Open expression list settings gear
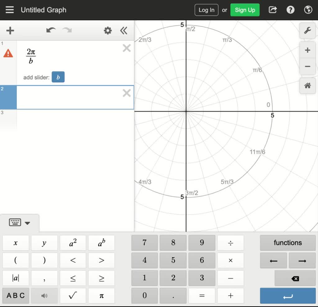 point(108,30)
